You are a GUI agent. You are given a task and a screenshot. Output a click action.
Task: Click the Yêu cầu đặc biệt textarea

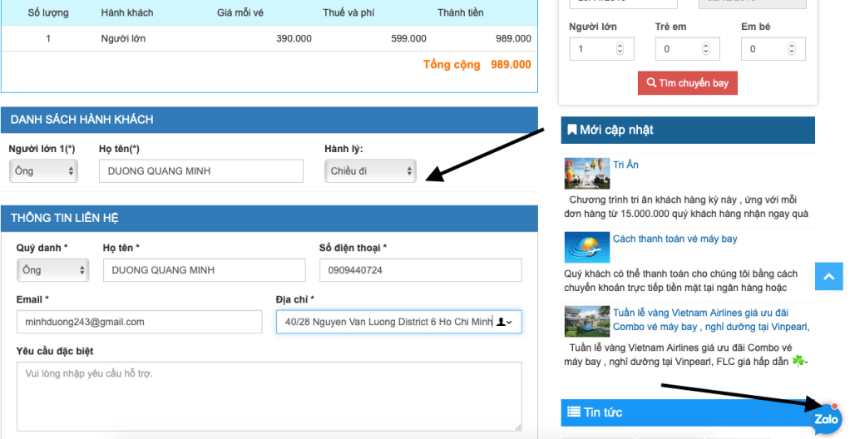269,396
